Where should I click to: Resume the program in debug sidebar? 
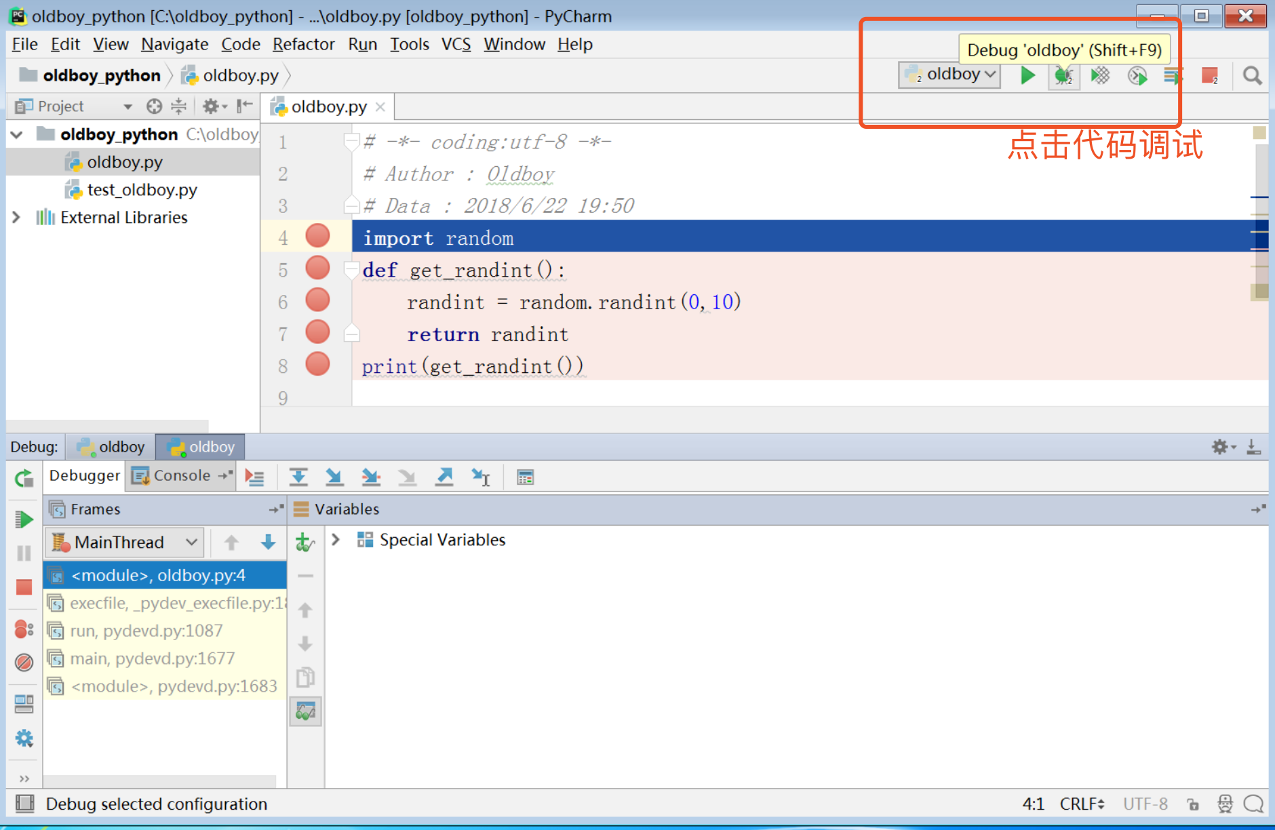pos(24,519)
